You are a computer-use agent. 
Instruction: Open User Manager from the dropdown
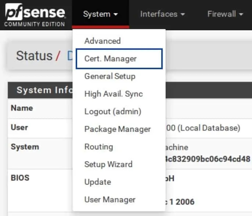tap(110, 200)
